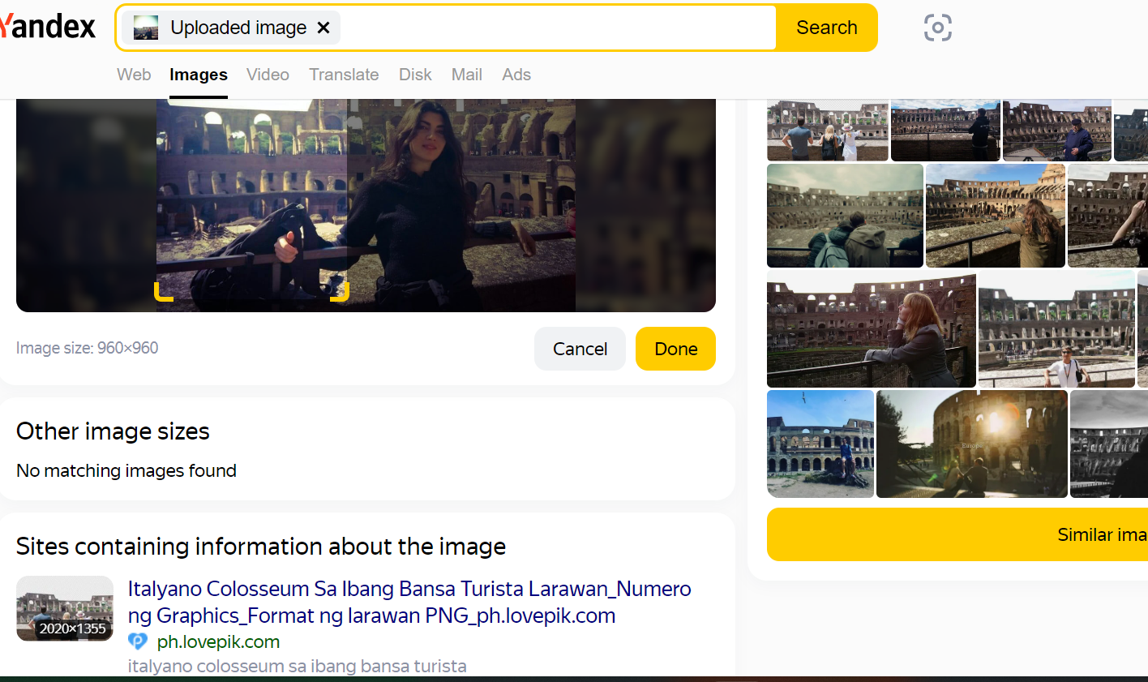Screen dimensions: 1148x682
Task: Open the Video tab
Action: pyautogui.click(x=268, y=75)
